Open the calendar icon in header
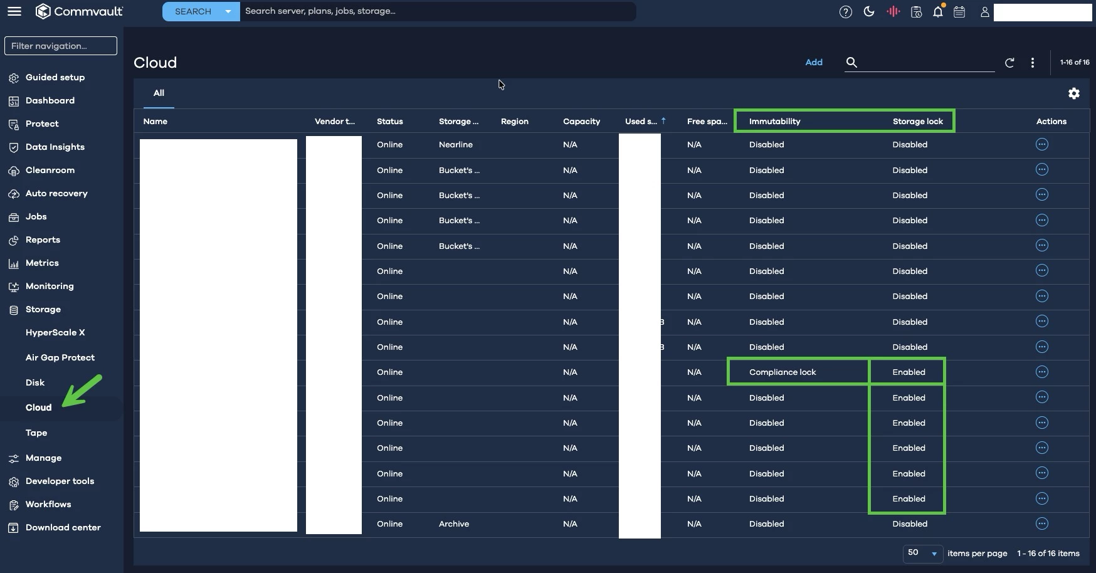 959,12
